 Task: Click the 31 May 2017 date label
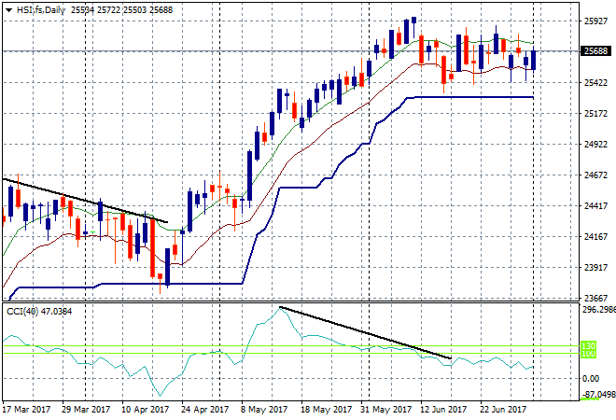[x=385, y=410]
